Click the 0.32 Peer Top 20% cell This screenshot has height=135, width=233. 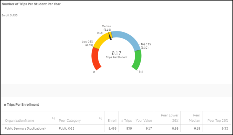(225, 128)
